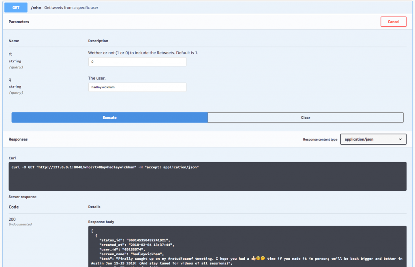415x267 pixels.
Task: Click the 'Response content type' label
Action: pyautogui.click(x=320, y=139)
